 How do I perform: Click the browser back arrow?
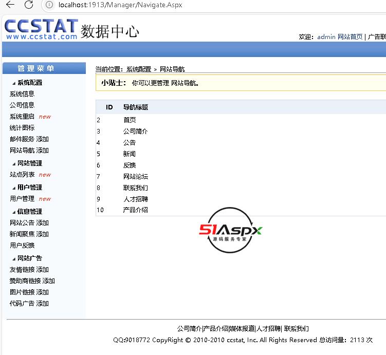point(10,5)
